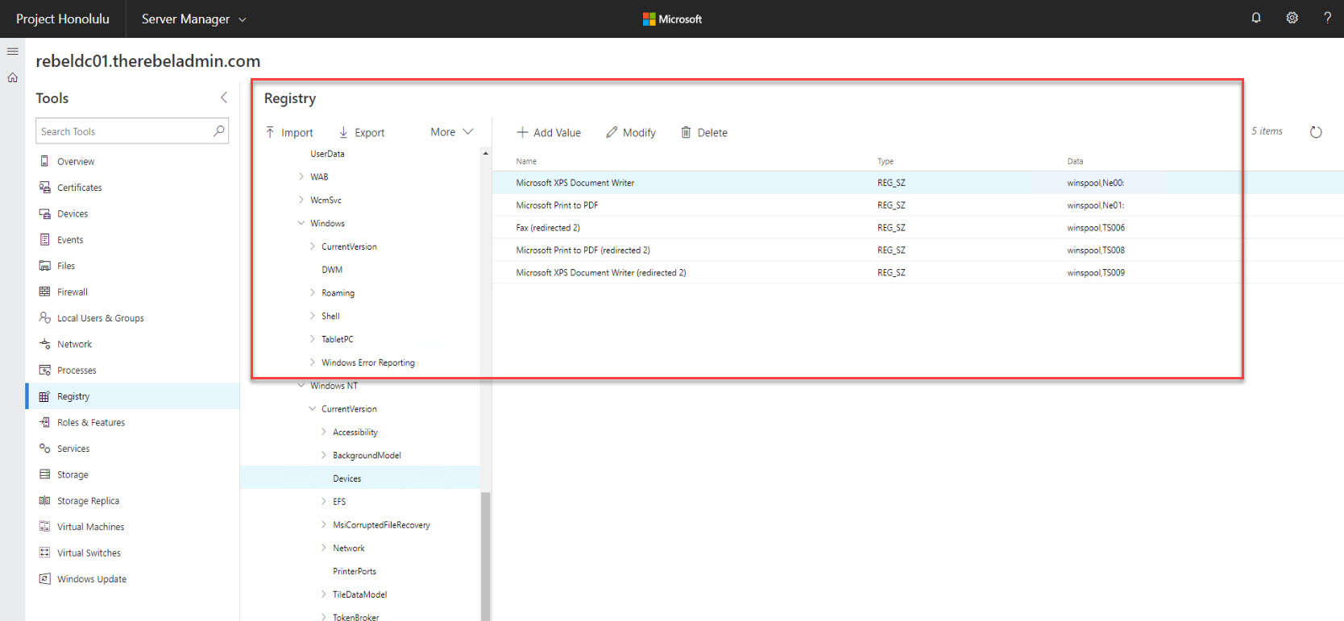Click the Services gears icon
Image resolution: width=1344 pixels, height=621 pixels.
pos(44,449)
